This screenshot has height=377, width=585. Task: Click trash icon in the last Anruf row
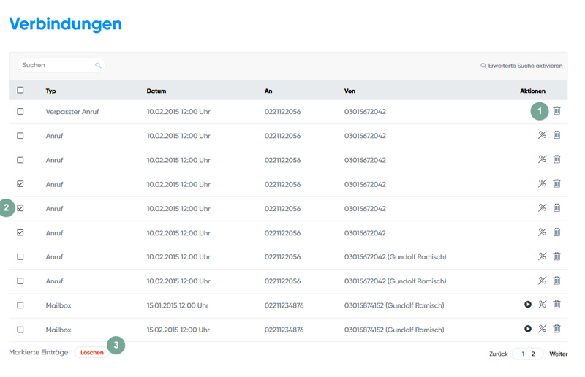(x=556, y=281)
